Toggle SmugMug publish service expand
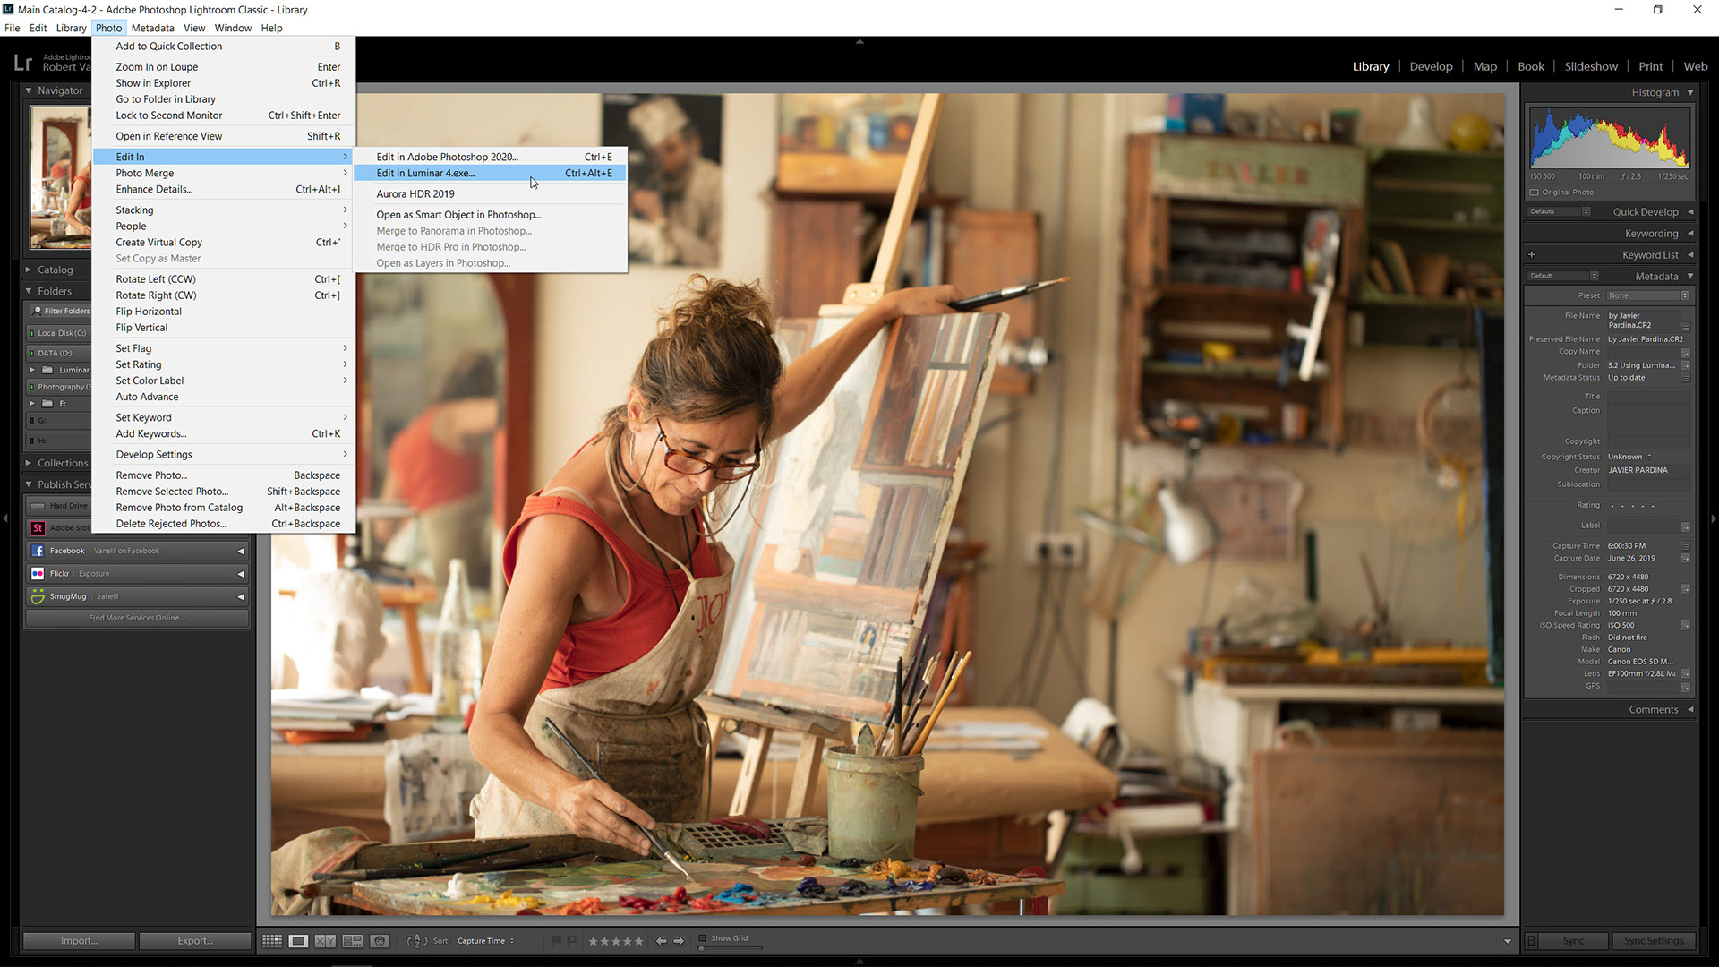Viewport: 1719px width, 967px height. 242,595
